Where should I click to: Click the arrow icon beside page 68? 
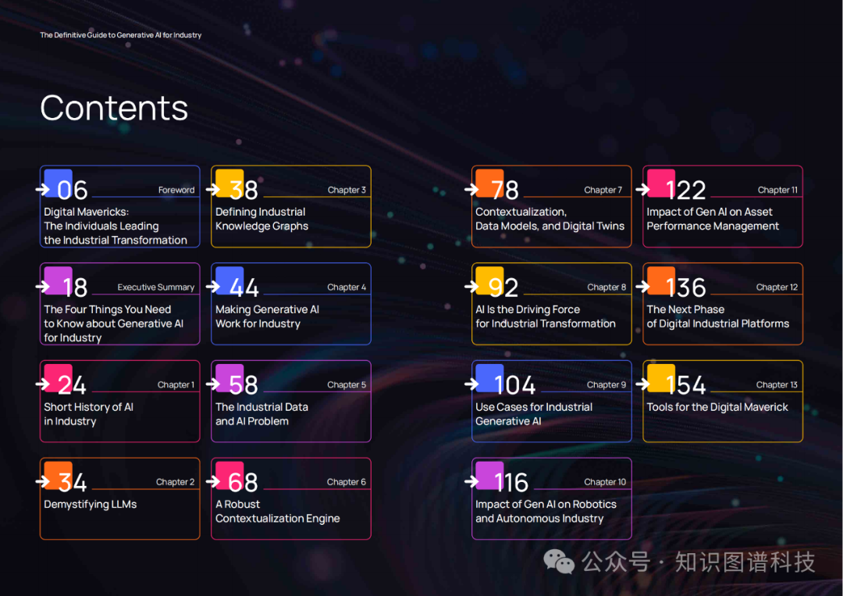pyautogui.click(x=213, y=481)
